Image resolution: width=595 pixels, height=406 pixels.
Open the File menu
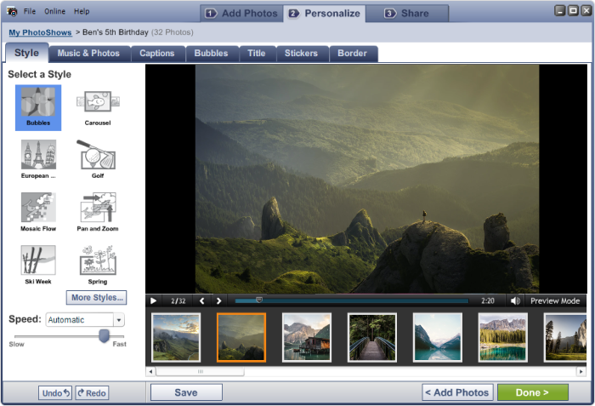30,11
